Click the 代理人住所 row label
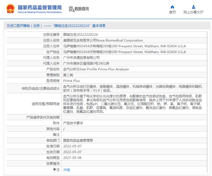212x176 pixels. click(51, 64)
